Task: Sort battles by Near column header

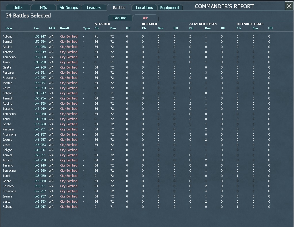Action: [9, 28]
